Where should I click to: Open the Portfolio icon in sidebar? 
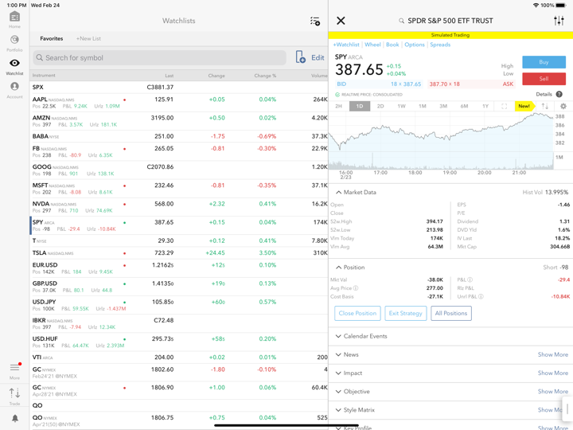click(14, 42)
